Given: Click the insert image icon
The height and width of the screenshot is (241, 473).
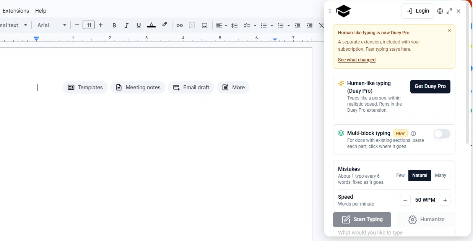Looking at the screenshot, I should [205, 26].
